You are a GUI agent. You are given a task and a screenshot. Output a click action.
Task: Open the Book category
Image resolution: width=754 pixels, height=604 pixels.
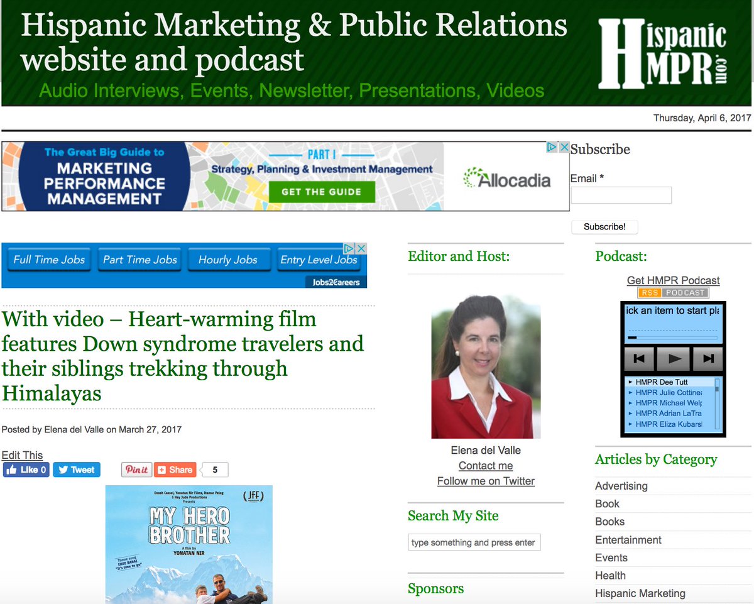point(608,503)
